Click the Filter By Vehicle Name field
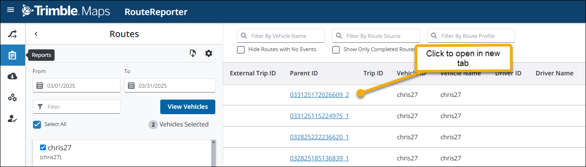Viewport: 586px width, 167px height. point(281,36)
